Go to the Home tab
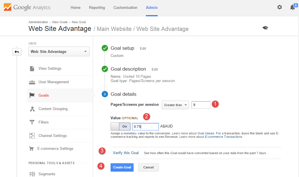Viewport: 299px width, 177px height. (x=76, y=8)
